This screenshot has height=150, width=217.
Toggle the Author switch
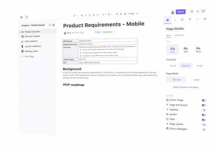click(204, 115)
